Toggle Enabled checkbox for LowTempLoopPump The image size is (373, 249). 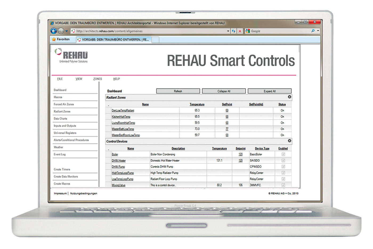pyautogui.click(x=283, y=179)
